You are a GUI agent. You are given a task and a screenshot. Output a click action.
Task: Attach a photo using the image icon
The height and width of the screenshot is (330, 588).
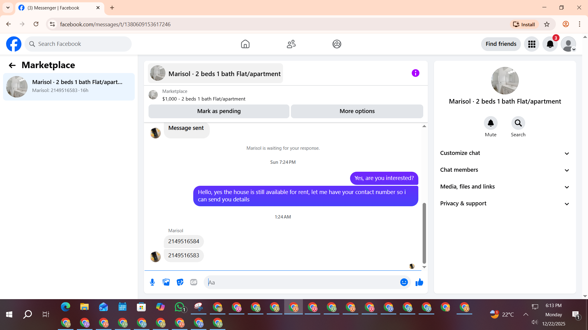[166, 282]
